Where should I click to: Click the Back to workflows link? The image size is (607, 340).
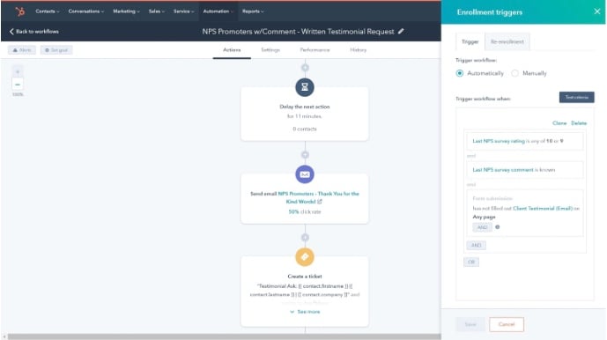coord(34,32)
